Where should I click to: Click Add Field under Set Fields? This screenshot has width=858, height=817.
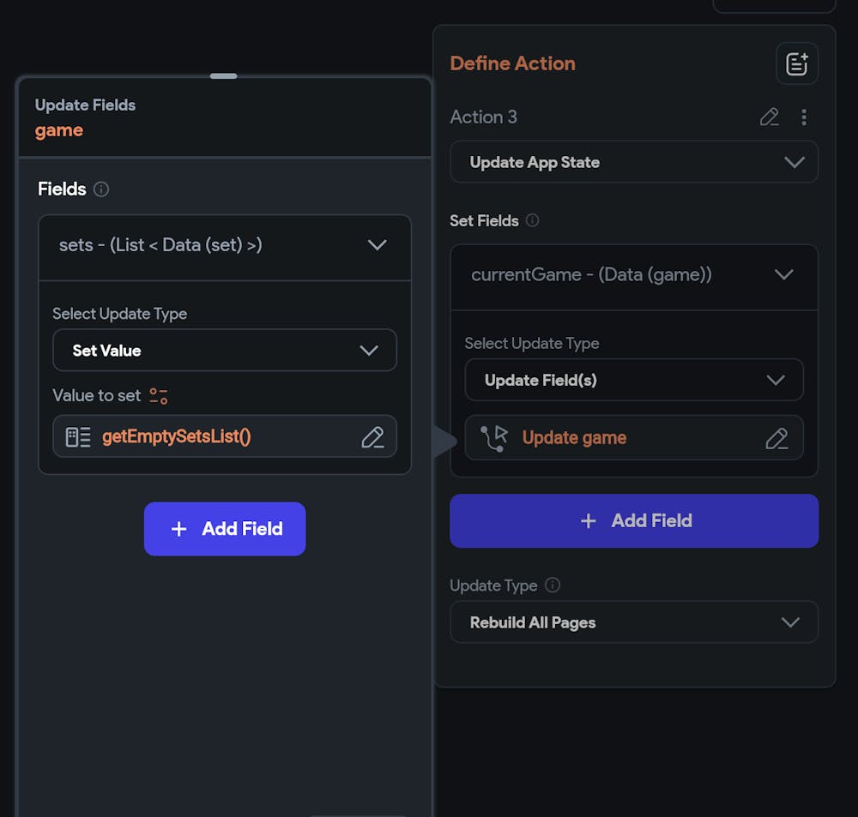(x=633, y=520)
